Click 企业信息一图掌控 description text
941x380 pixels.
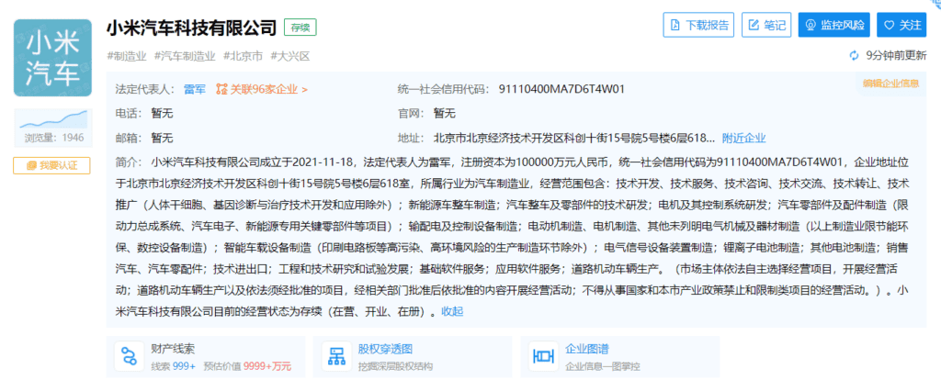(x=603, y=366)
